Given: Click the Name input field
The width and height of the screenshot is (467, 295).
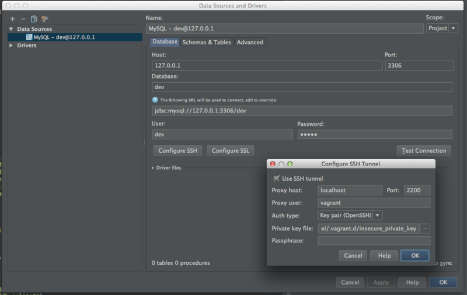Looking at the screenshot, I should click(x=285, y=29).
